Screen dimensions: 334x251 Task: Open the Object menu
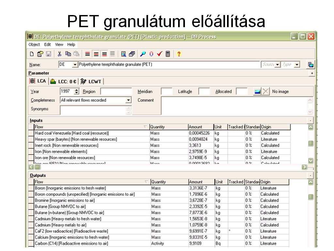(x=34, y=44)
